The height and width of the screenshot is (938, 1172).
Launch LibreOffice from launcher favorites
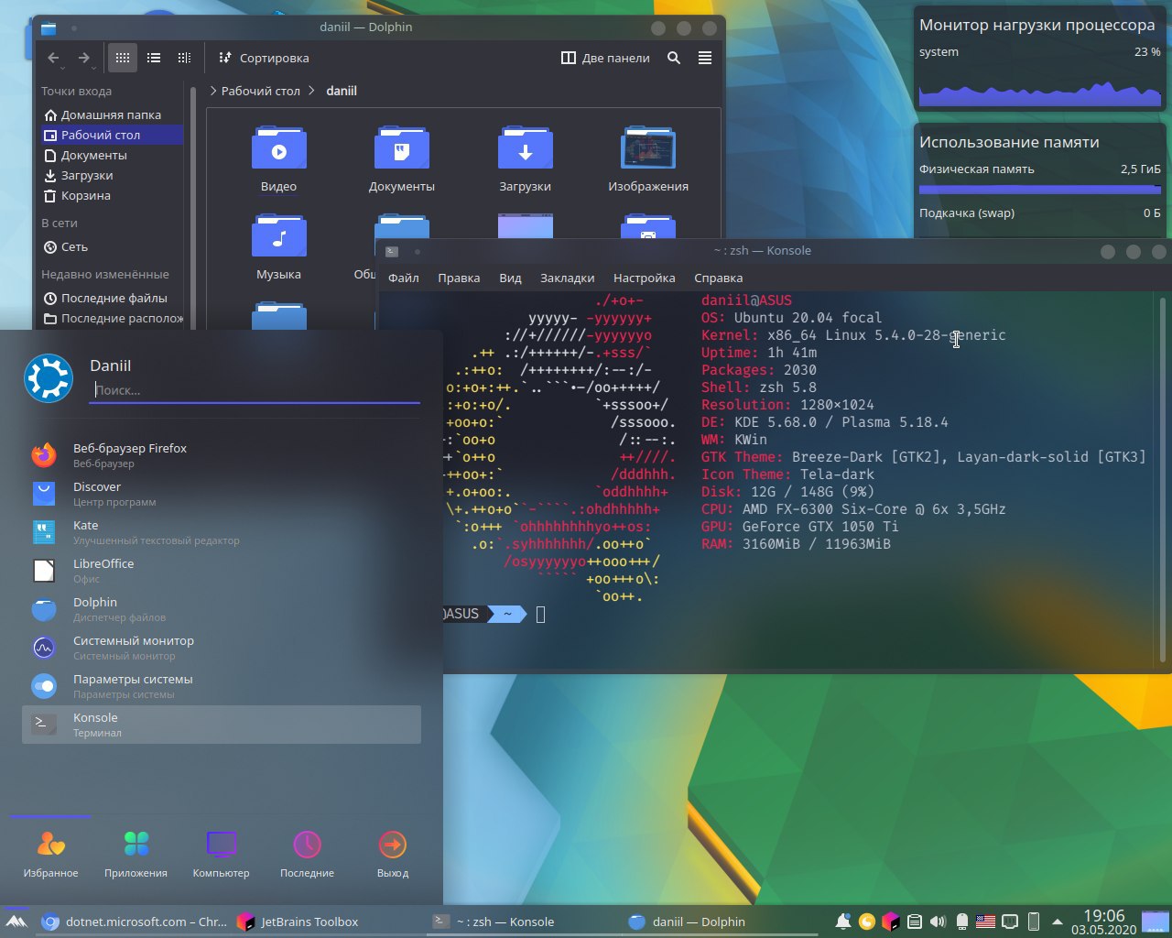point(222,571)
